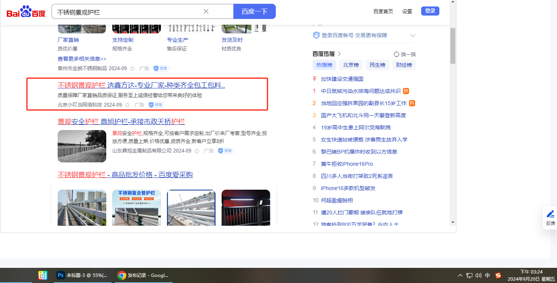Open dropdown arrow after 泰州市金朗不锈钢制品 2024-09
Viewport: 557px width, 283px height.
point(132,69)
